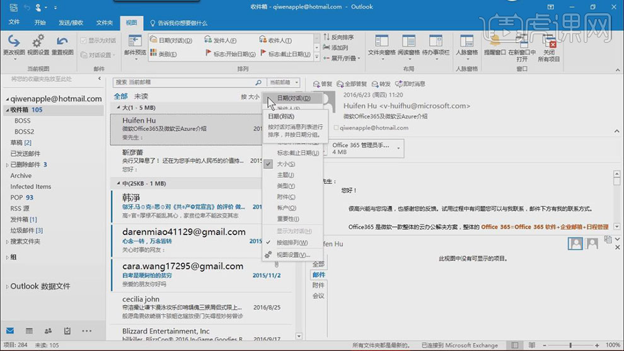
Task: Expand the Outlook 数据文件 node
Action: click(7, 287)
